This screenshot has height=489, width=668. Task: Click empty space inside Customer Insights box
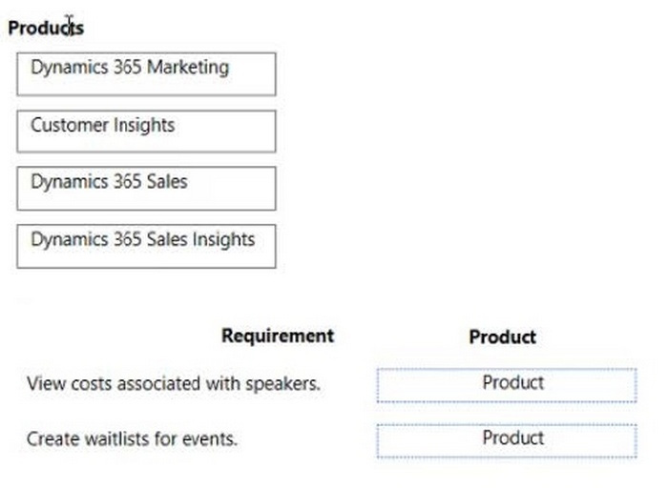(229, 136)
